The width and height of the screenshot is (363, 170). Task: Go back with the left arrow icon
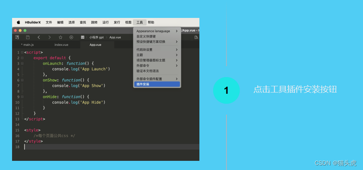pos(39,37)
